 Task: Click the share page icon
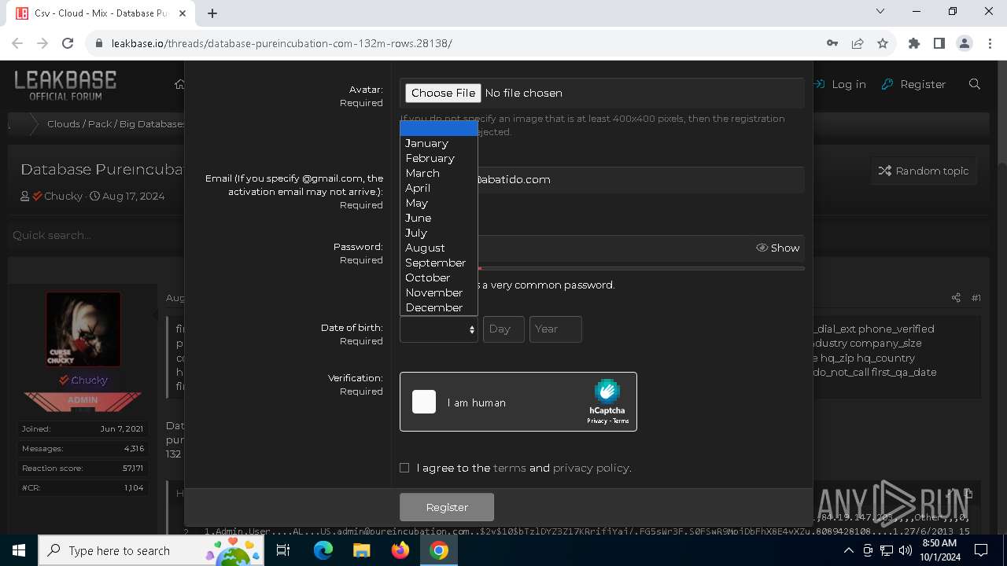[858, 43]
